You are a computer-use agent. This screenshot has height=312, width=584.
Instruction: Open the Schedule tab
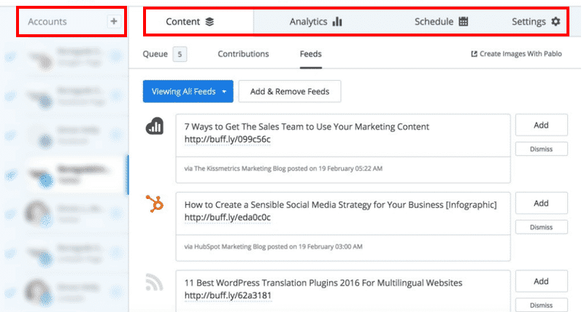441,22
